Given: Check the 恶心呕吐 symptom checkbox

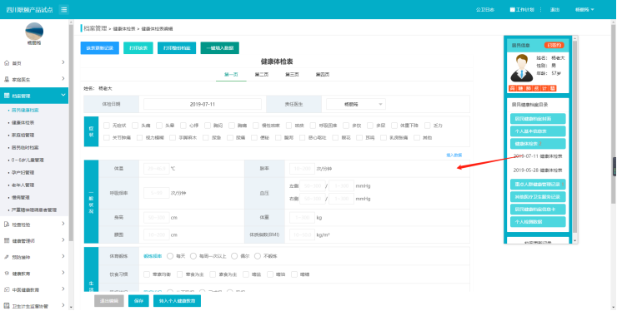Looking at the screenshot, I should click(302, 138).
